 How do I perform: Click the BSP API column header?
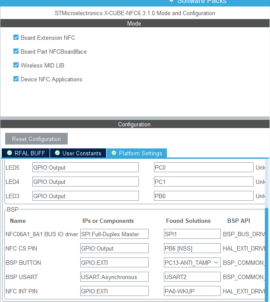click(x=239, y=221)
